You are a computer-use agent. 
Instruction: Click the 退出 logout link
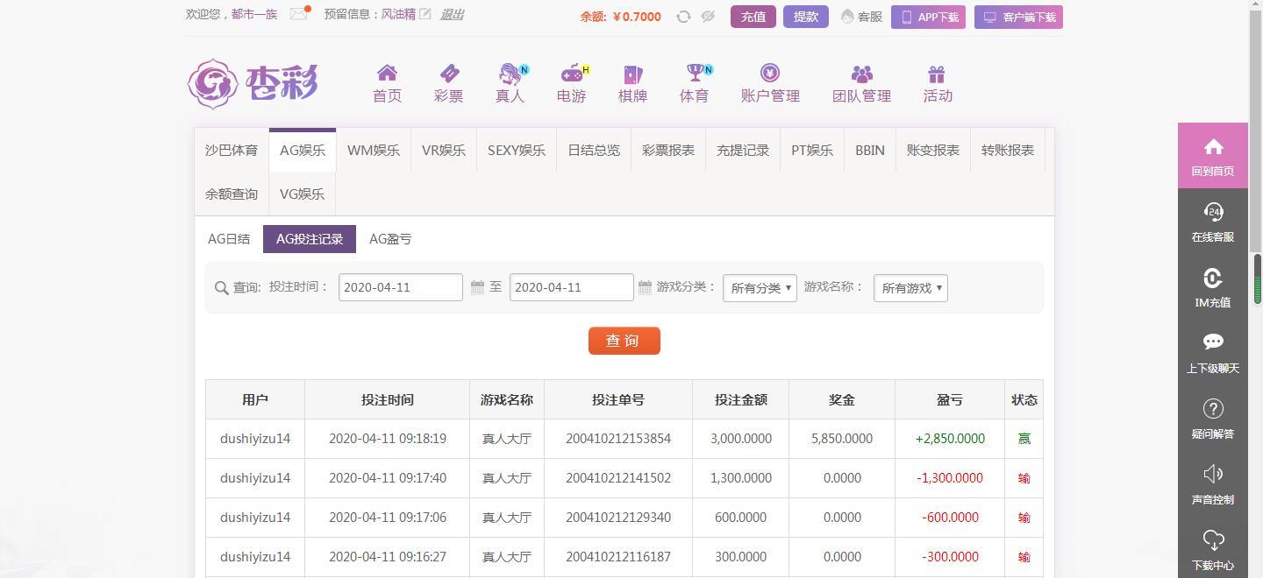[x=451, y=14]
